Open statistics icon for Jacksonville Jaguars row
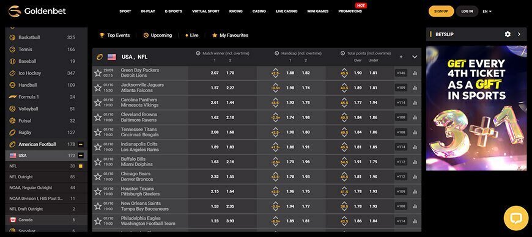 tap(415, 88)
